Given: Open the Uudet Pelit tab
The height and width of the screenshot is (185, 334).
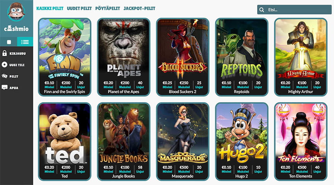Looking at the screenshot, I should pos(79,8).
